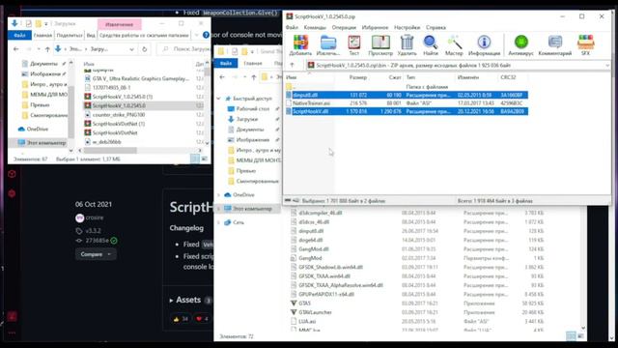The image size is (618, 348).
Task: Click the up arrow in Загрузки explorer window
Action: point(47,49)
